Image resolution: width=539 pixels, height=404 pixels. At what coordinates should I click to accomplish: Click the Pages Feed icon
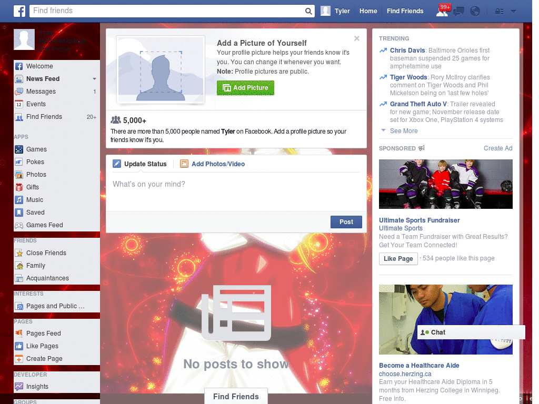19,333
